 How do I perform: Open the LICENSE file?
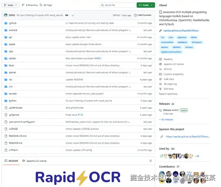(x=13, y=129)
